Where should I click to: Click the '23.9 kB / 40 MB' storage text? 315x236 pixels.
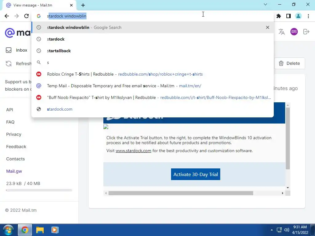tap(23, 183)
